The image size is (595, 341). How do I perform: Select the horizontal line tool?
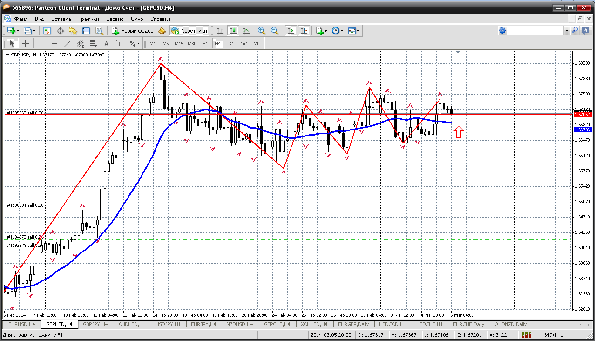[x=54, y=43]
